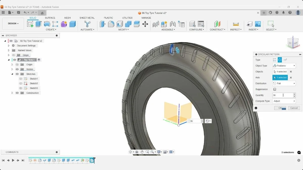
Task: Confirm pattern with OK button
Action: [x=280, y=108]
